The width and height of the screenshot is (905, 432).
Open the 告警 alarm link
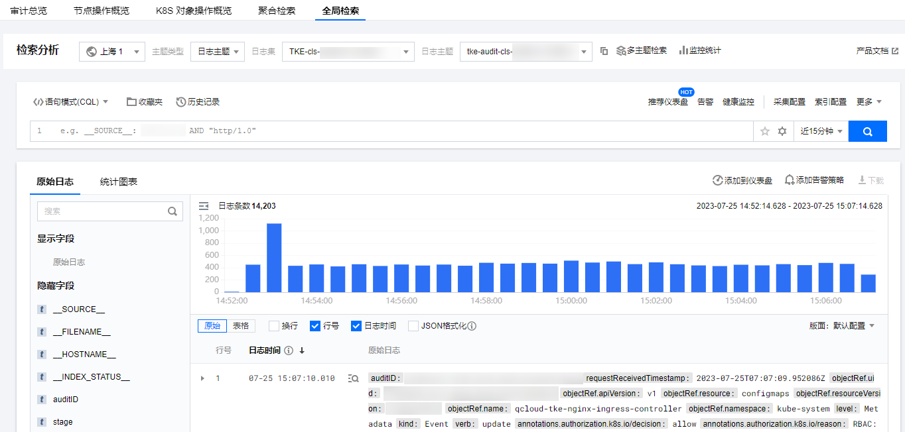point(705,102)
